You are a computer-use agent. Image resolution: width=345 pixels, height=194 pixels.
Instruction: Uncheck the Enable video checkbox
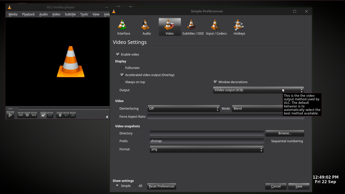[118, 54]
